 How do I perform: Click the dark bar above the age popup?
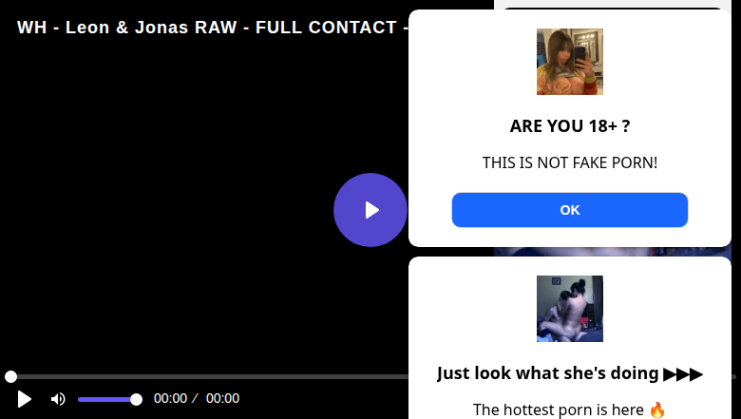pyautogui.click(x=613, y=8)
